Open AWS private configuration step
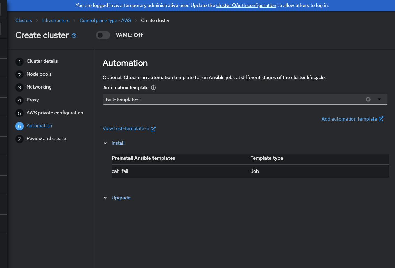Viewport: 395px width, 268px height. point(55,113)
